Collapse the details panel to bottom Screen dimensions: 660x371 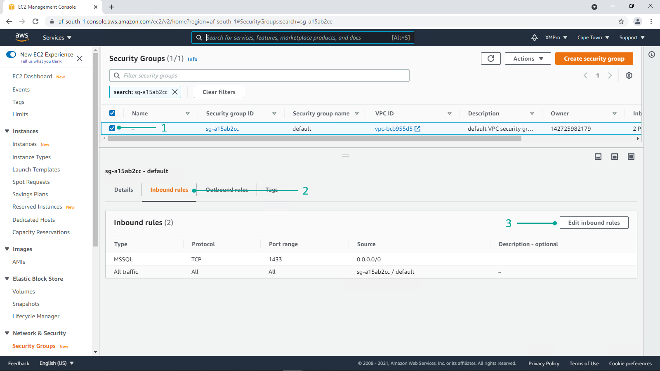tap(598, 157)
